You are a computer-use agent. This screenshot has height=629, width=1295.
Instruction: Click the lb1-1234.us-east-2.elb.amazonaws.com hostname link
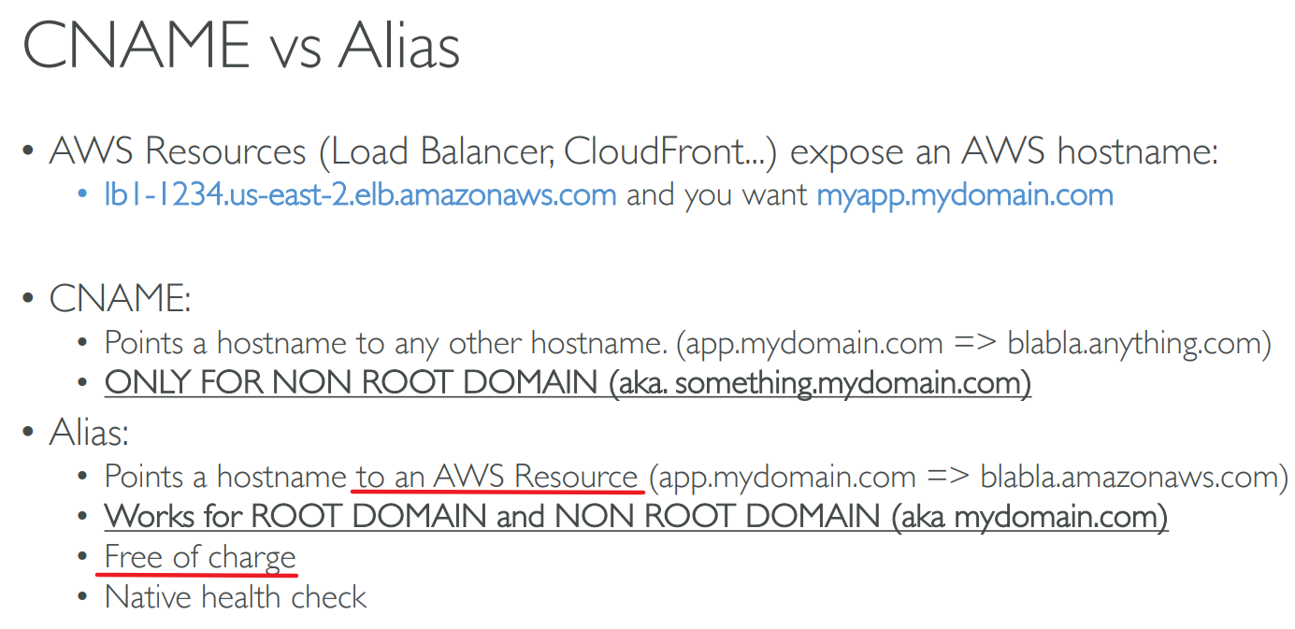click(x=360, y=195)
